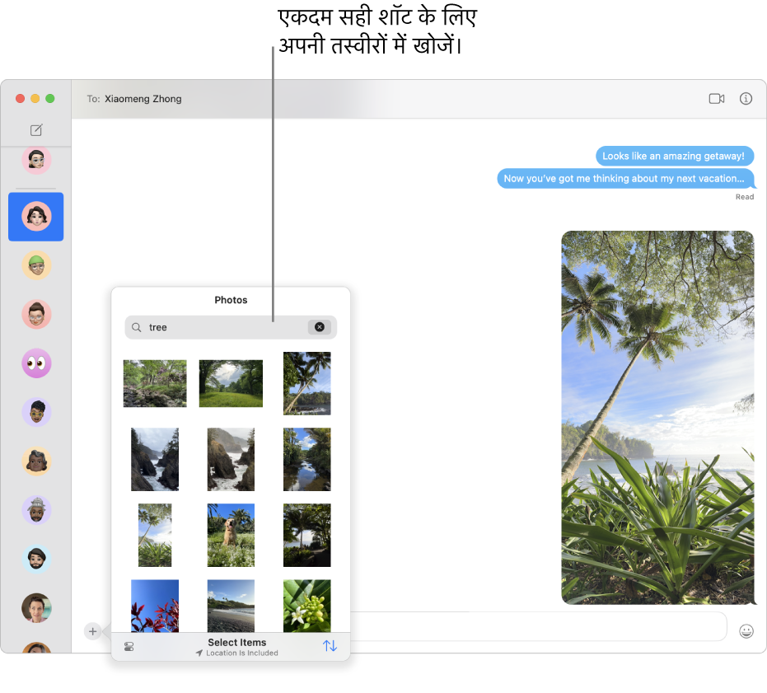Viewport: 767px width, 693px height.
Task: Clear the photo search field
Action: click(x=320, y=327)
